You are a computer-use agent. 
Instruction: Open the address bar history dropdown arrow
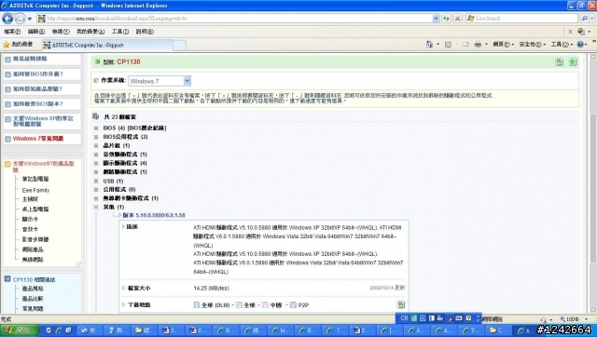pyautogui.click(x=436, y=19)
